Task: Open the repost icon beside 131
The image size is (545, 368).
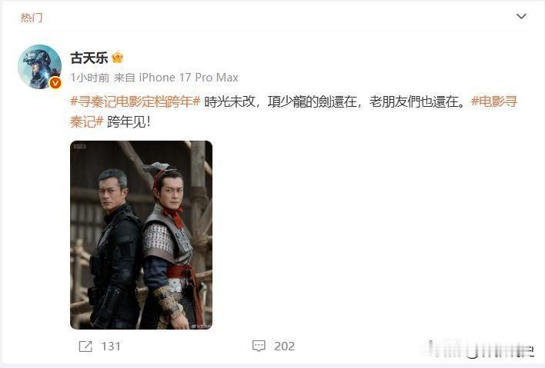Action: [85, 346]
